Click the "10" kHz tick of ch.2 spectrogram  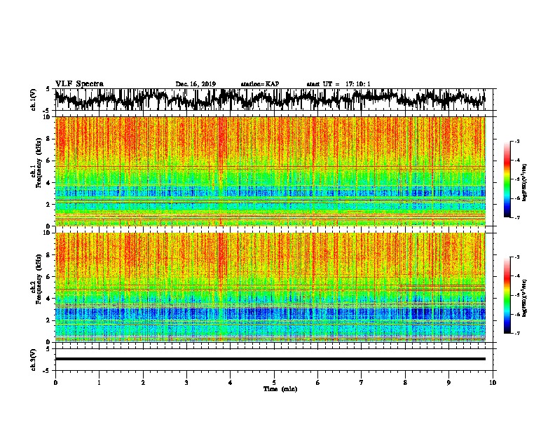click(46, 233)
